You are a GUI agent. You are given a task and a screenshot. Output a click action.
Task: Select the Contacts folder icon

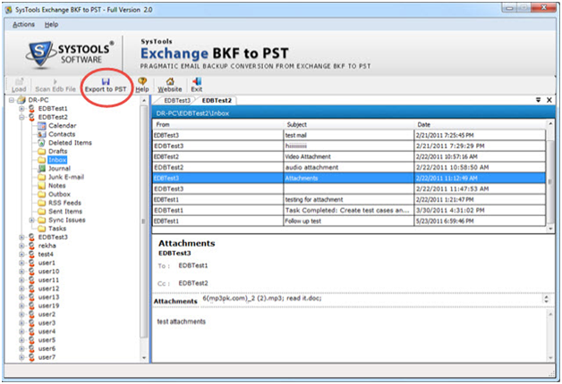pyautogui.click(x=42, y=135)
